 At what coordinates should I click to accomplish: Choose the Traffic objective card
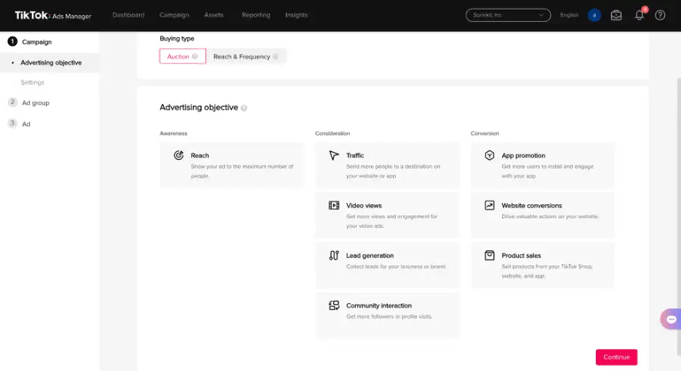click(x=387, y=165)
